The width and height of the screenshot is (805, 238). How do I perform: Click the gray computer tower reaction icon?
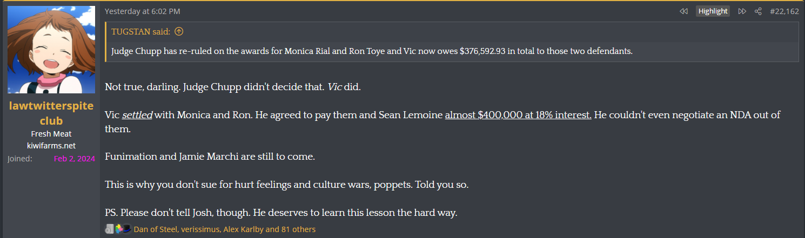(x=109, y=229)
